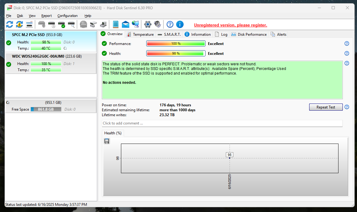Open the Configuration menu
Screen dimensions: 357x212
68,16
